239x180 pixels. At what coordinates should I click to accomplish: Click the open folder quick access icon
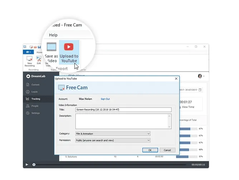coord(35,47)
